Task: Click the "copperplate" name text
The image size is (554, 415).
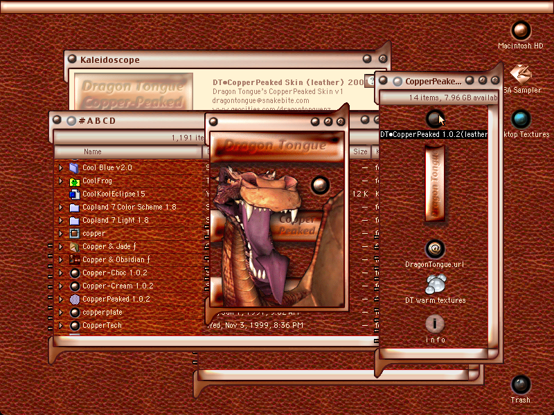Action: [x=102, y=313]
